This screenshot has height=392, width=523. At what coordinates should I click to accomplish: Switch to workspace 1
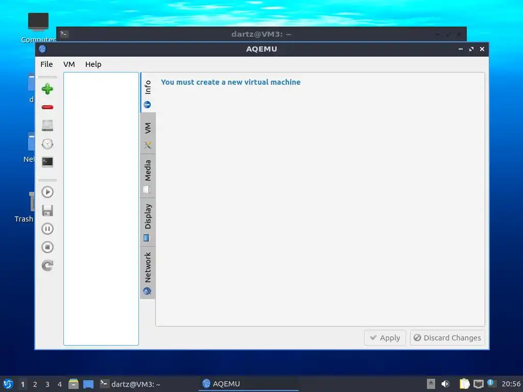click(x=22, y=384)
